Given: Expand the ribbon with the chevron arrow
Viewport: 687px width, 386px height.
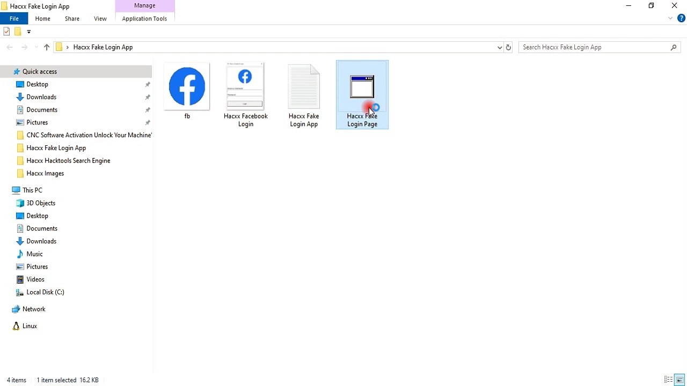Looking at the screenshot, I should click(x=670, y=18).
